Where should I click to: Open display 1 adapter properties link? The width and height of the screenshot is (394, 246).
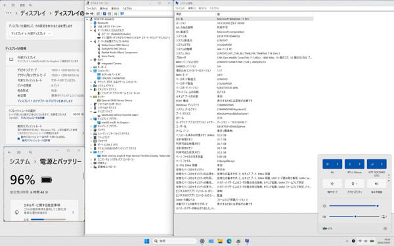click(x=45, y=101)
